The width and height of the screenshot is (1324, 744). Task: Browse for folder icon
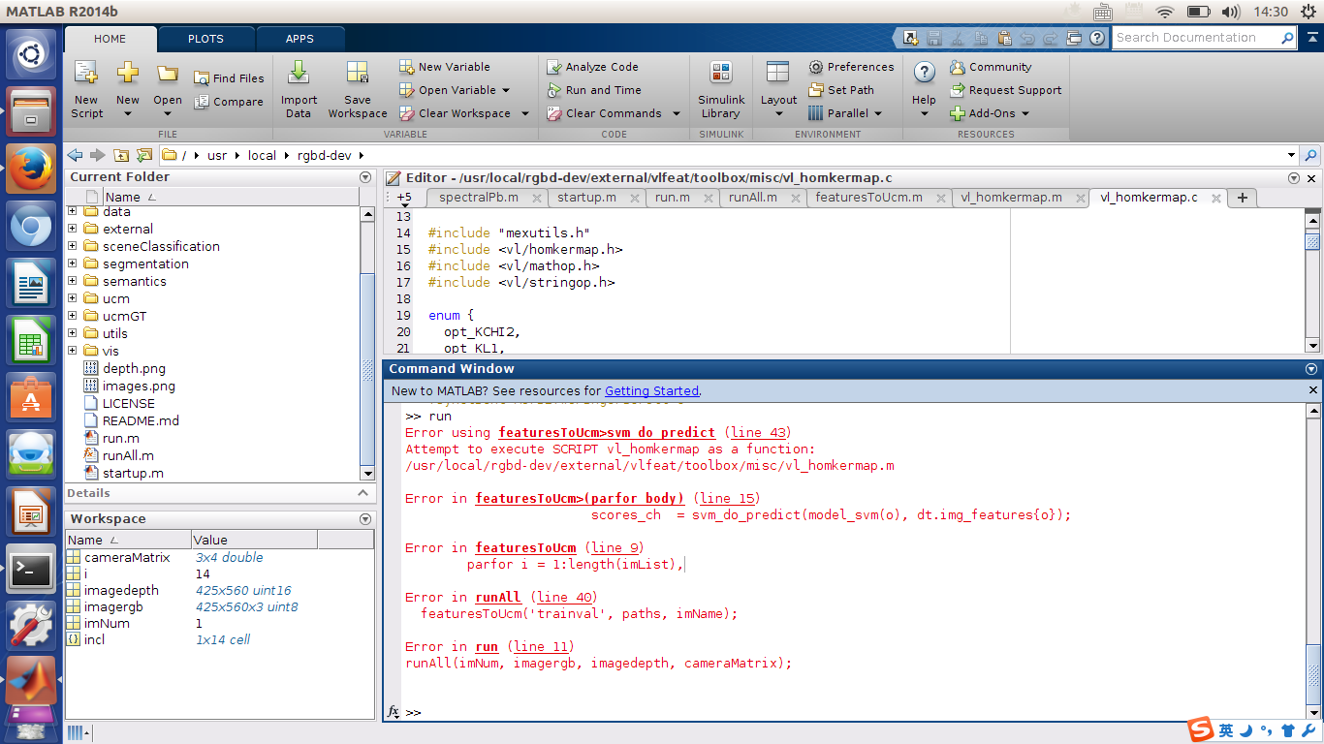tap(144, 155)
